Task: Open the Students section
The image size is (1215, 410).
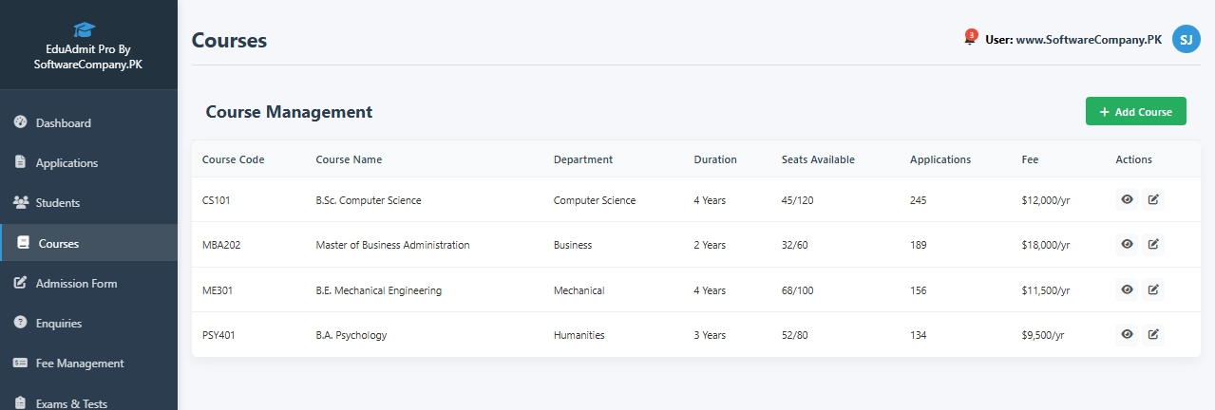Action: pyautogui.click(x=88, y=202)
